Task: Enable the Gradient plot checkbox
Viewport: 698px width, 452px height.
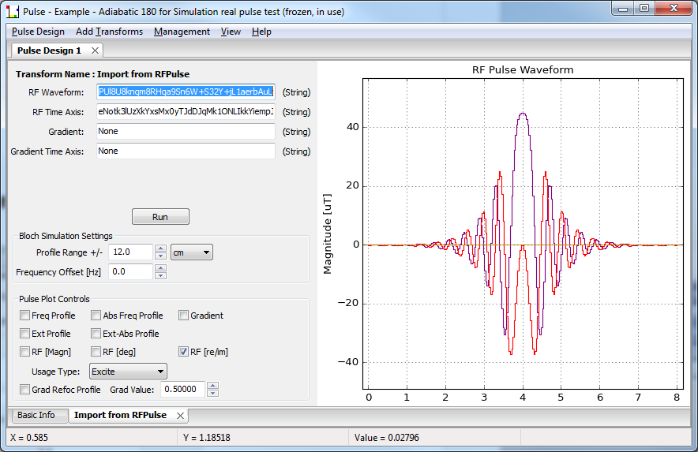Action: coord(183,316)
